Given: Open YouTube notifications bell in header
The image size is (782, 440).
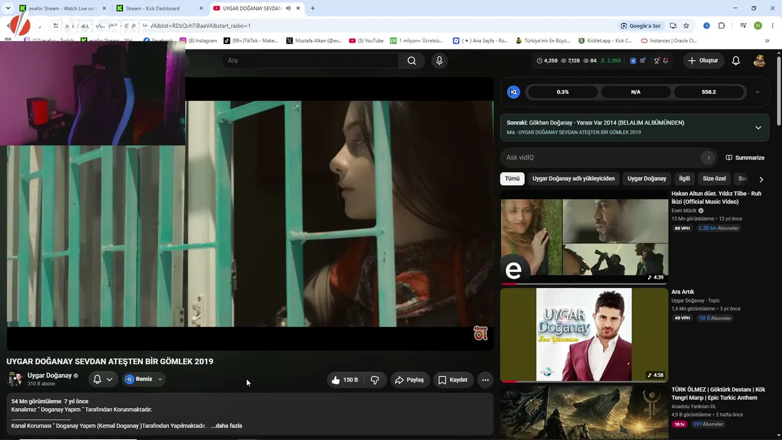Looking at the screenshot, I should click(x=736, y=61).
